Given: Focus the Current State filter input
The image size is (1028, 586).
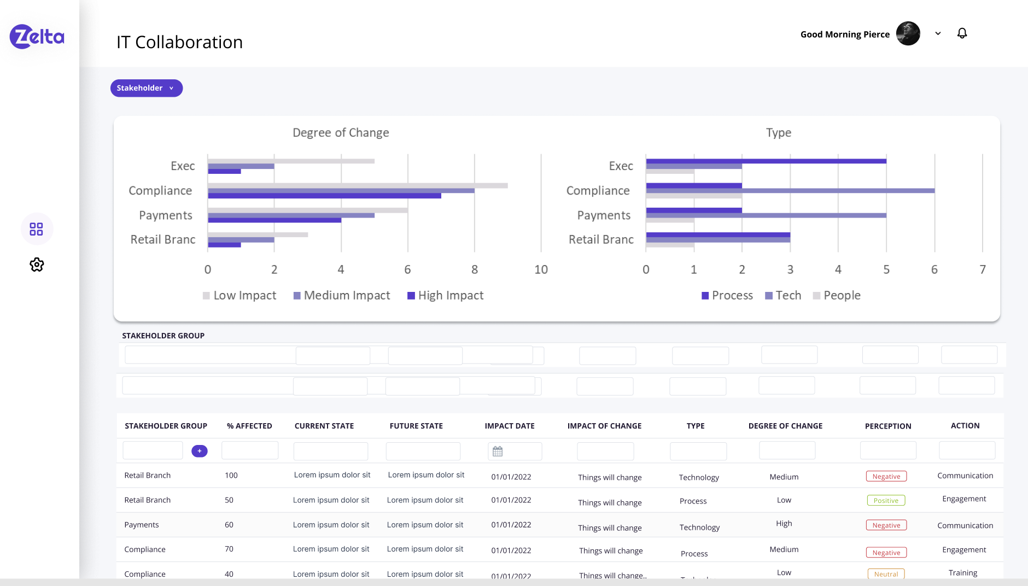Looking at the screenshot, I should click(330, 452).
